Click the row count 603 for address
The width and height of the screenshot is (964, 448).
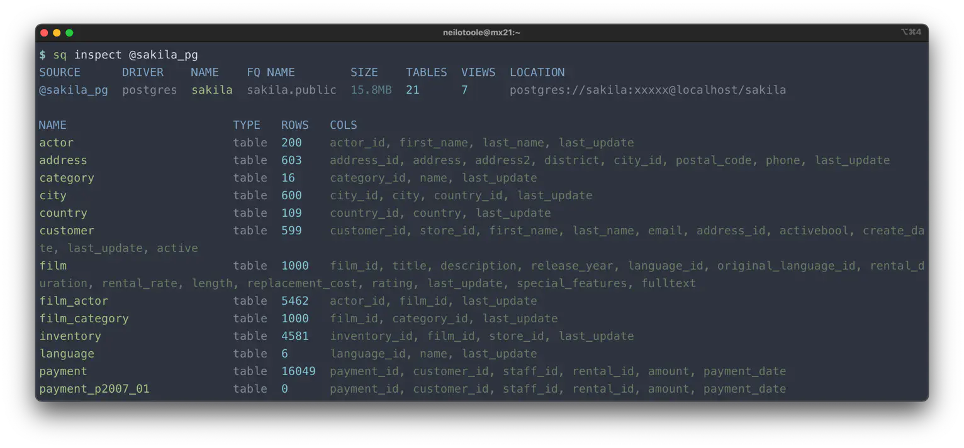pyautogui.click(x=292, y=160)
